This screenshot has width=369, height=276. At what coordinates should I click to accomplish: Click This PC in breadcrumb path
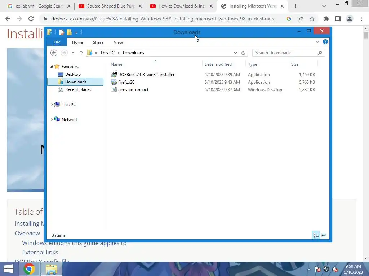click(107, 53)
